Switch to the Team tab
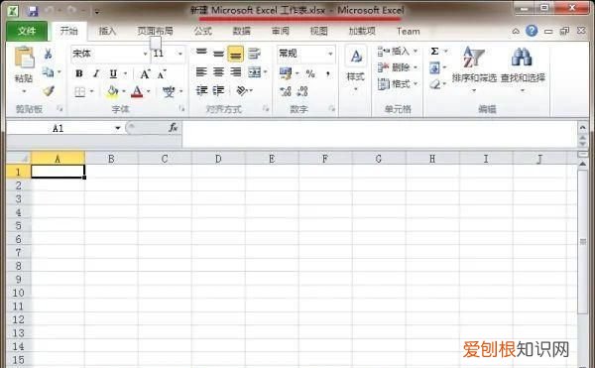The height and width of the screenshot is (368, 595). (x=408, y=31)
